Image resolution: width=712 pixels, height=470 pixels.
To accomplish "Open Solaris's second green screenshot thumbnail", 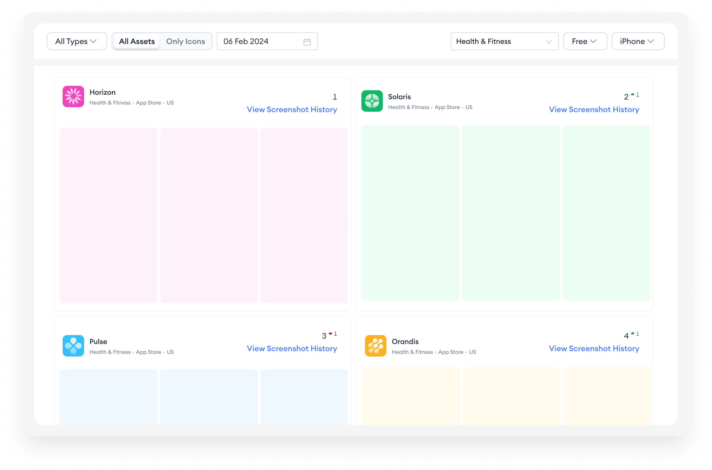I will (511, 213).
